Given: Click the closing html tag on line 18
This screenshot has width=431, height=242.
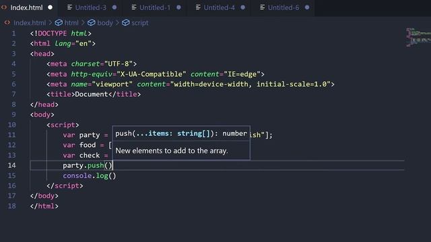Looking at the screenshot, I should point(44,206).
